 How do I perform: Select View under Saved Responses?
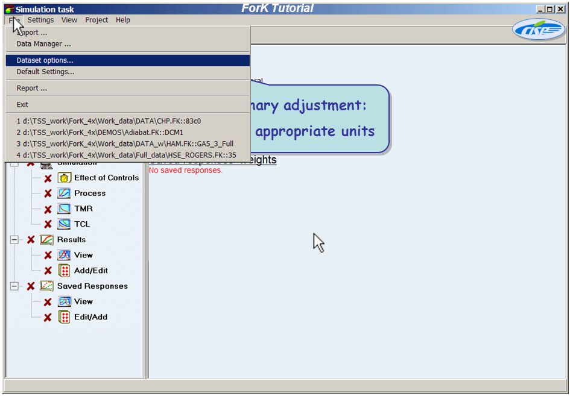[83, 301]
